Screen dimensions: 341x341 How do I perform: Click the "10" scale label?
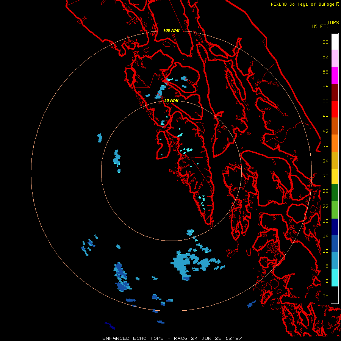coord(325,251)
